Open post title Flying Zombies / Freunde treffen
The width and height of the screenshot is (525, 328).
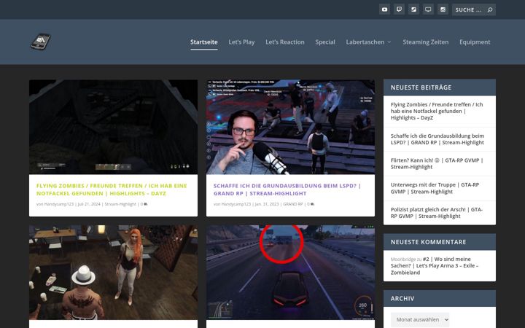click(x=112, y=190)
